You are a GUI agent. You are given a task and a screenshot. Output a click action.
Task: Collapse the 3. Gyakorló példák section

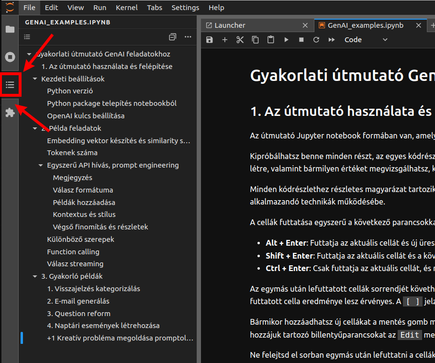(x=35, y=276)
